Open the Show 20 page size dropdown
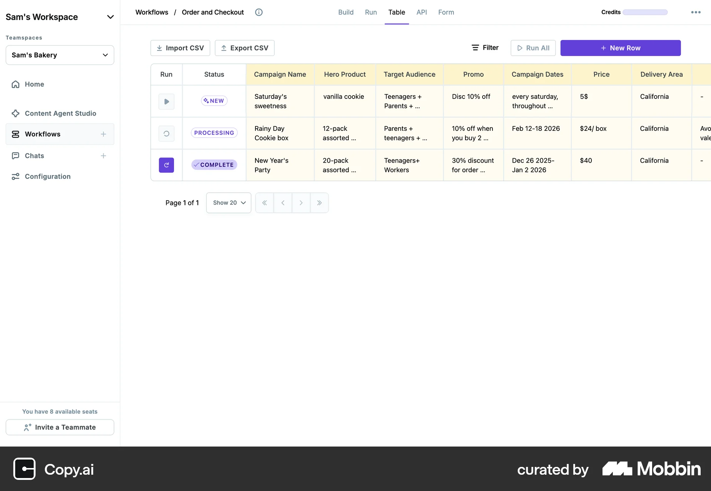Viewport: 711px width, 491px height. pos(228,203)
